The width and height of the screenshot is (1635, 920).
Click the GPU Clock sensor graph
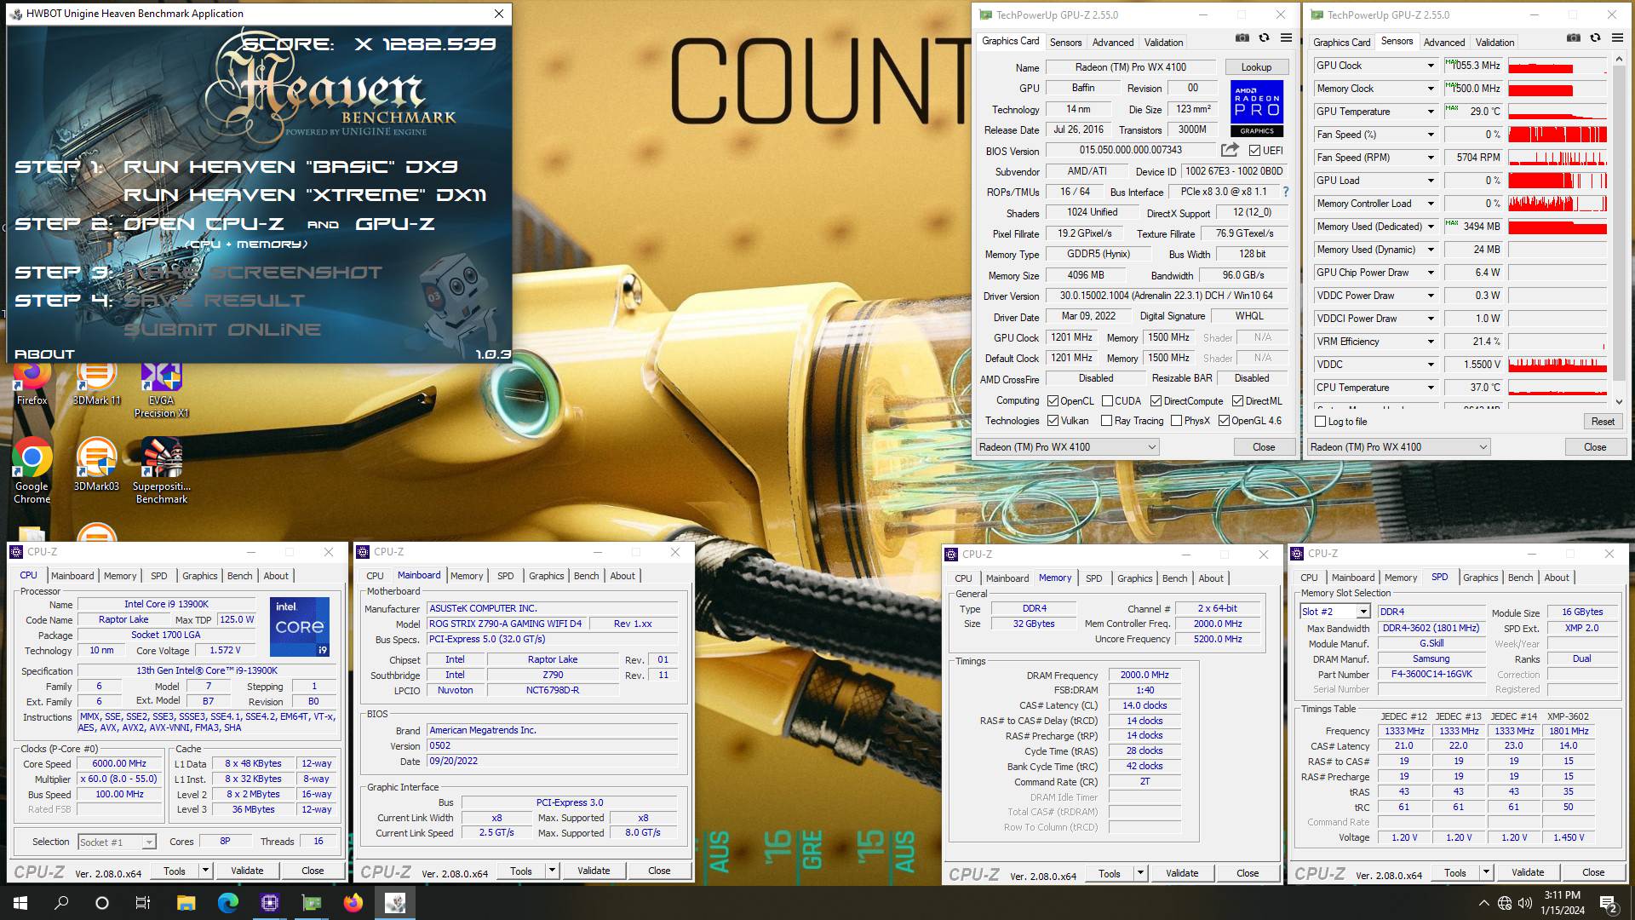pyautogui.click(x=1558, y=66)
